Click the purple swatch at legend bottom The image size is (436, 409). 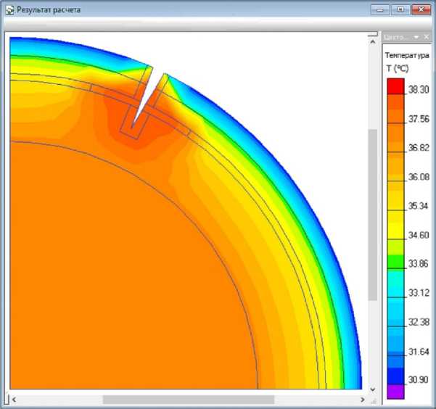pyautogui.click(x=395, y=392)
